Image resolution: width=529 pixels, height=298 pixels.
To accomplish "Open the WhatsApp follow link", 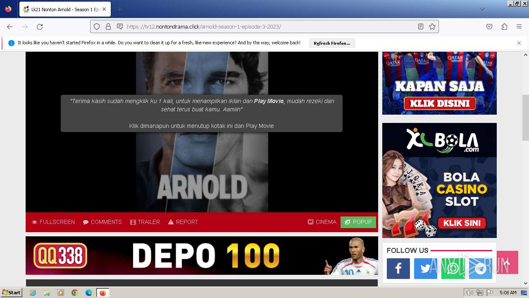I will tap(453, 269).
